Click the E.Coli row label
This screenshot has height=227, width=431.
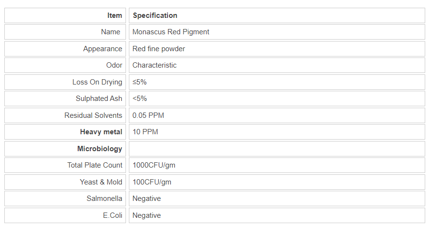(112, 215)
